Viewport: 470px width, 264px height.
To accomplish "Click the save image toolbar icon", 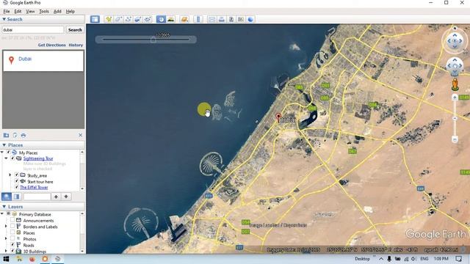I will [231, 20].
